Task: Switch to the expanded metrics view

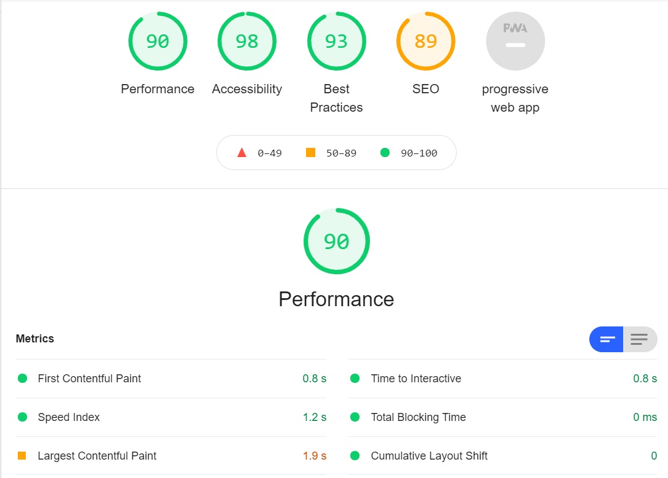Action: [639, 339]
